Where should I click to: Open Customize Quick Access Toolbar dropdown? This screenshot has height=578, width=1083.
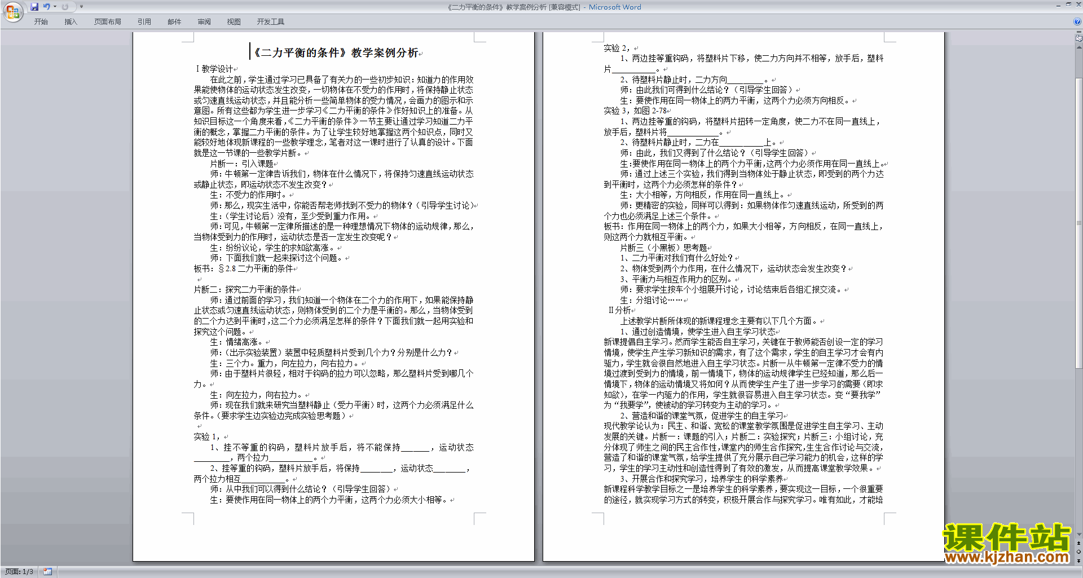[81, 7]
